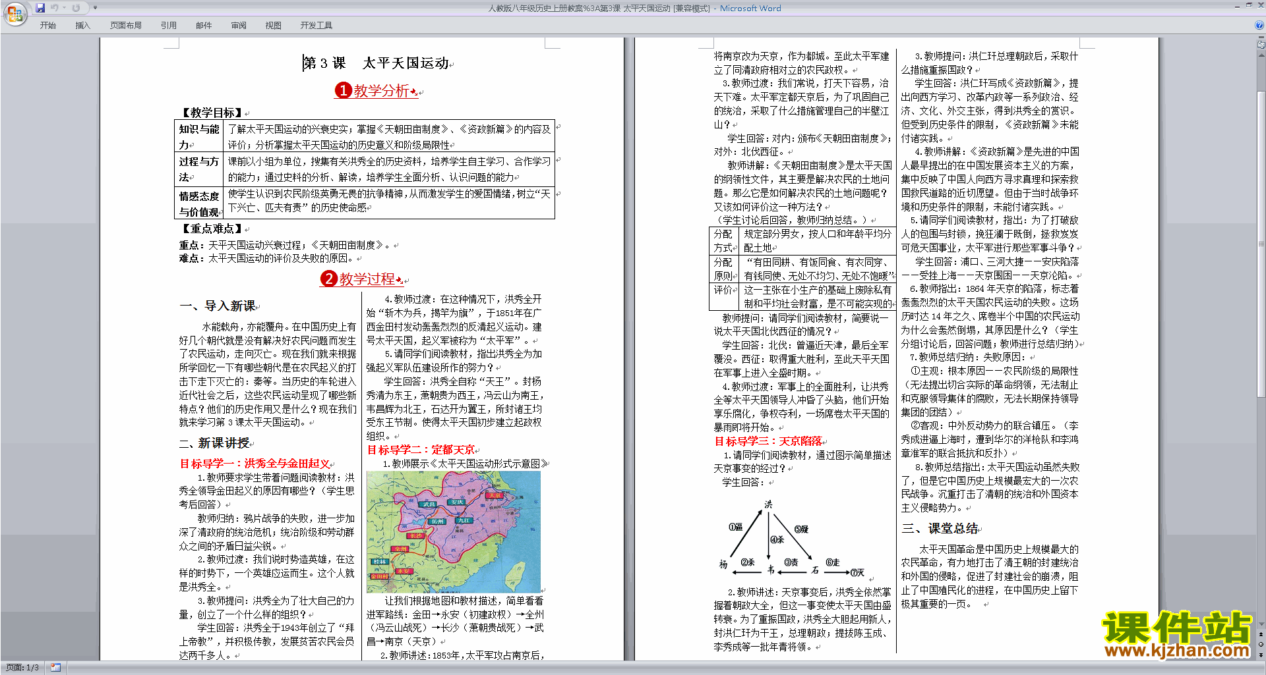Click the page indicator 页面: 1/3
This screenshot has height=675, width=1266.
22,668
